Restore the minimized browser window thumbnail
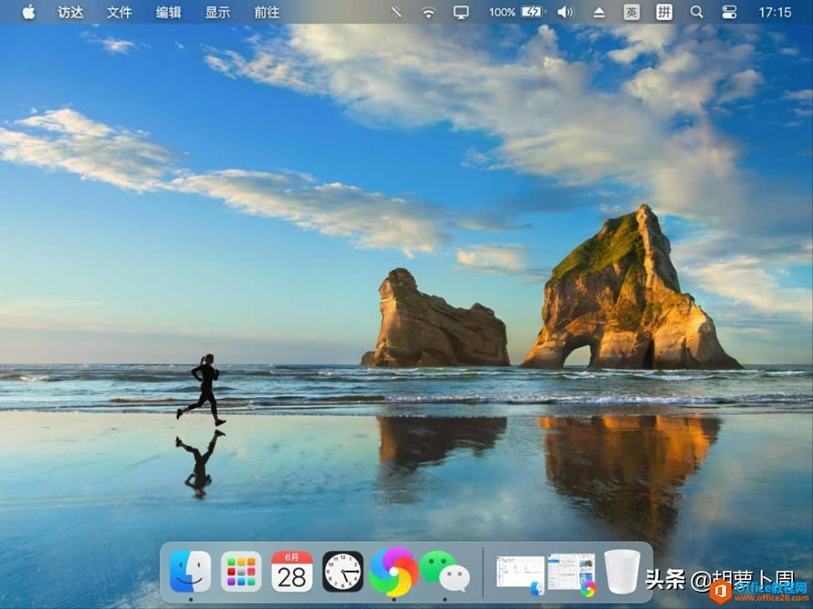813x609 pixels. click(572, 573)
